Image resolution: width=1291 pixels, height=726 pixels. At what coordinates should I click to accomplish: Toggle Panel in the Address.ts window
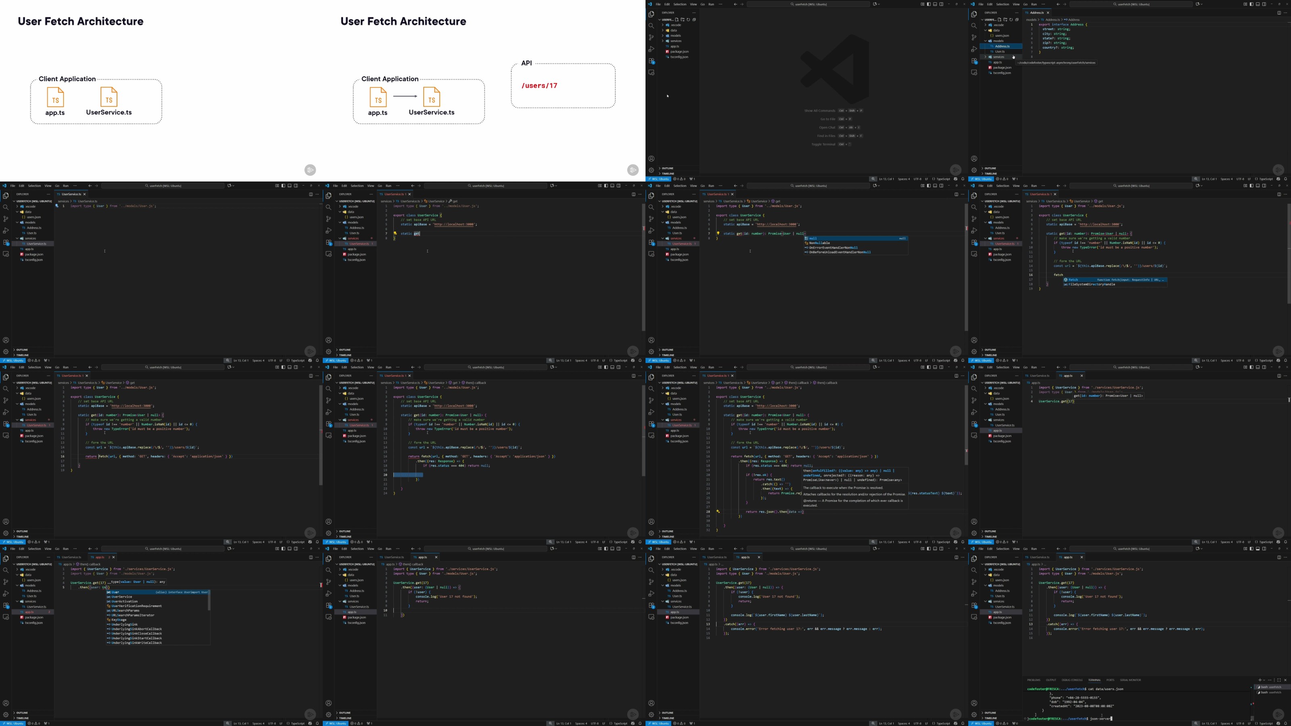point(1258,4)
